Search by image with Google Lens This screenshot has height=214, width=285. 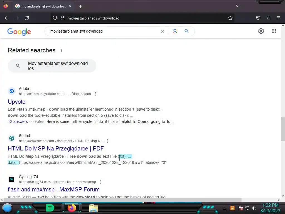click(x=175, y=31)
